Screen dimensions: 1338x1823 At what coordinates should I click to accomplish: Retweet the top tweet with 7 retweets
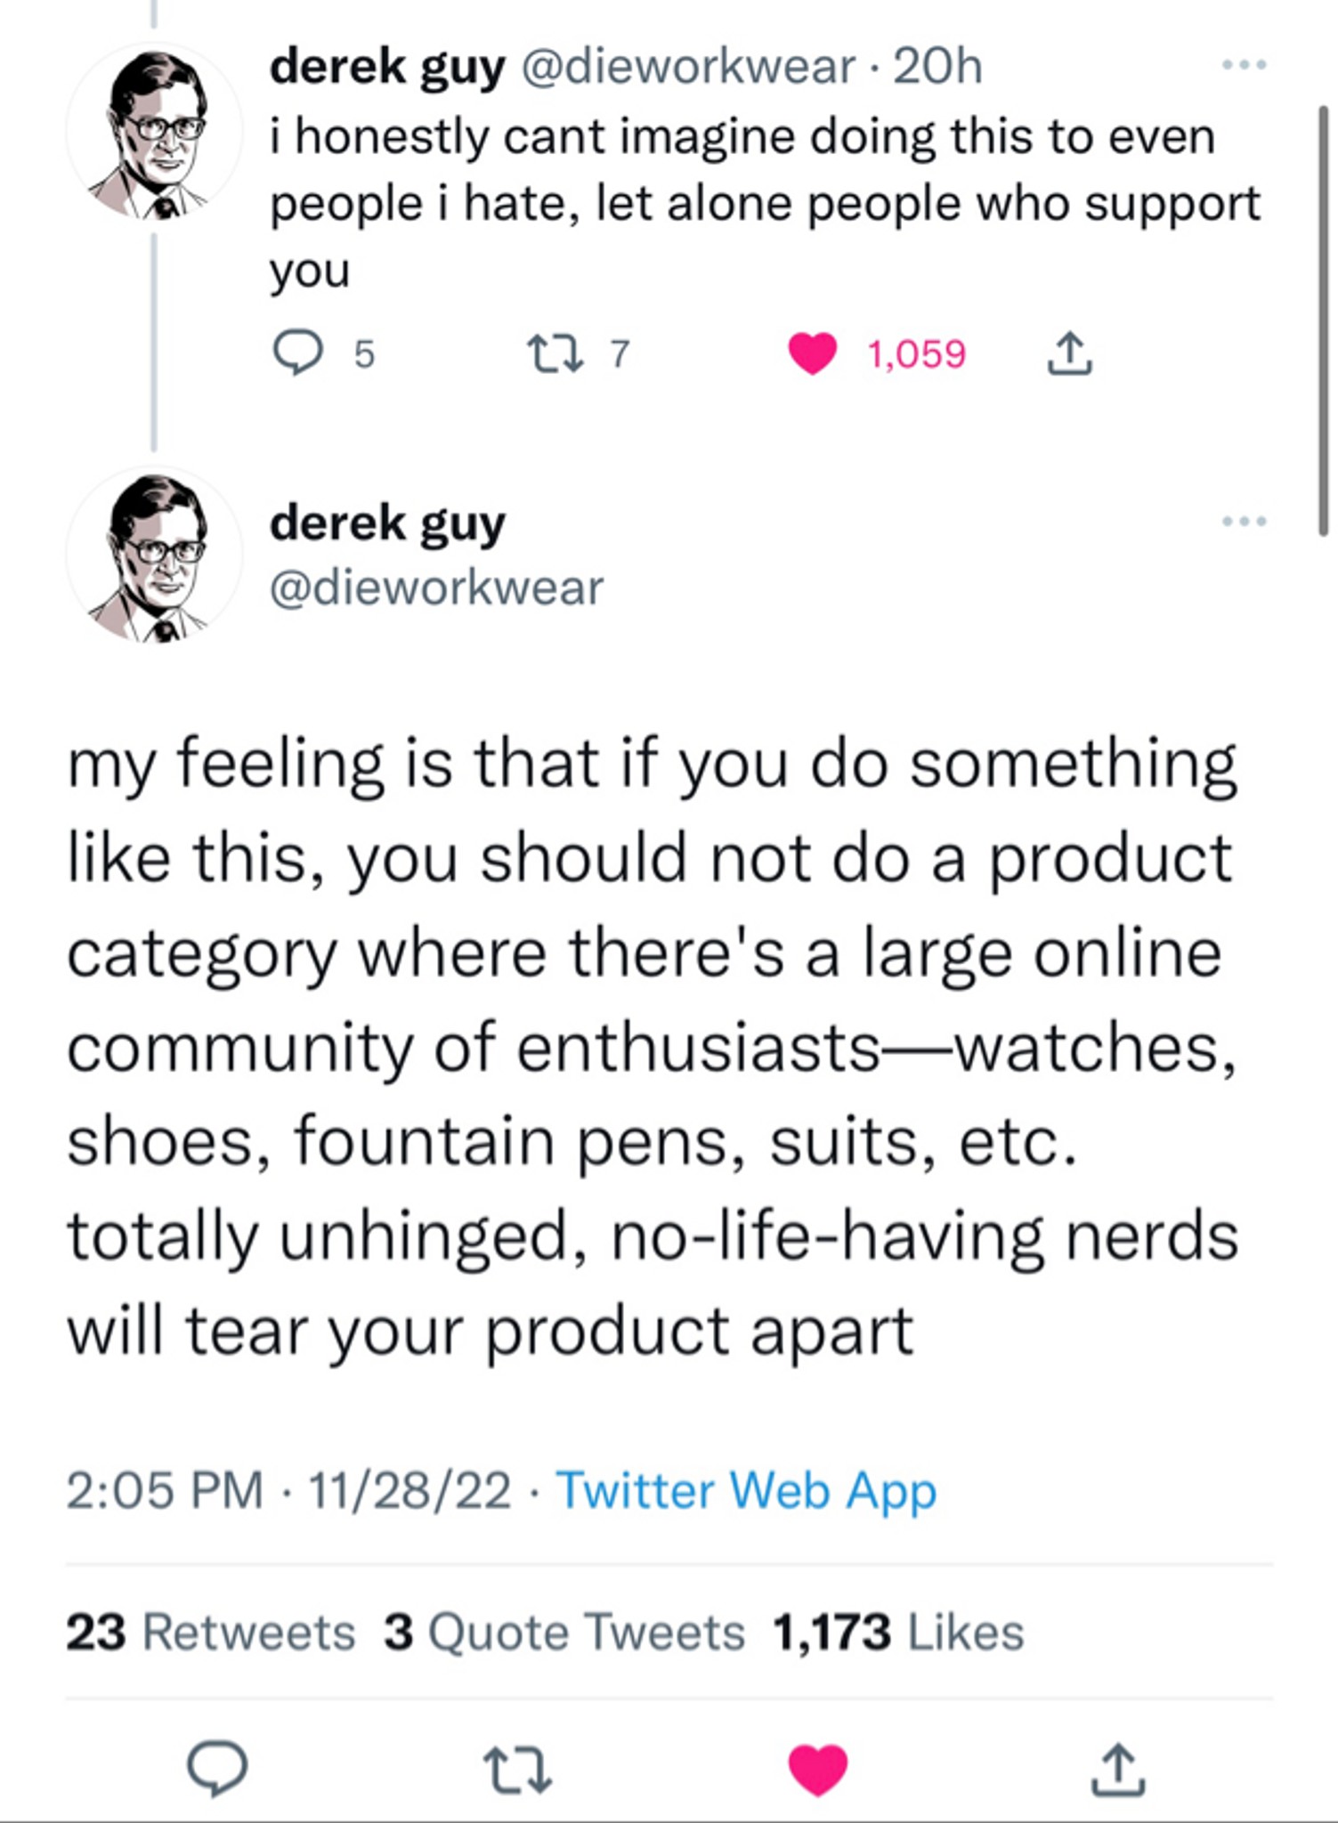[556, 353]
